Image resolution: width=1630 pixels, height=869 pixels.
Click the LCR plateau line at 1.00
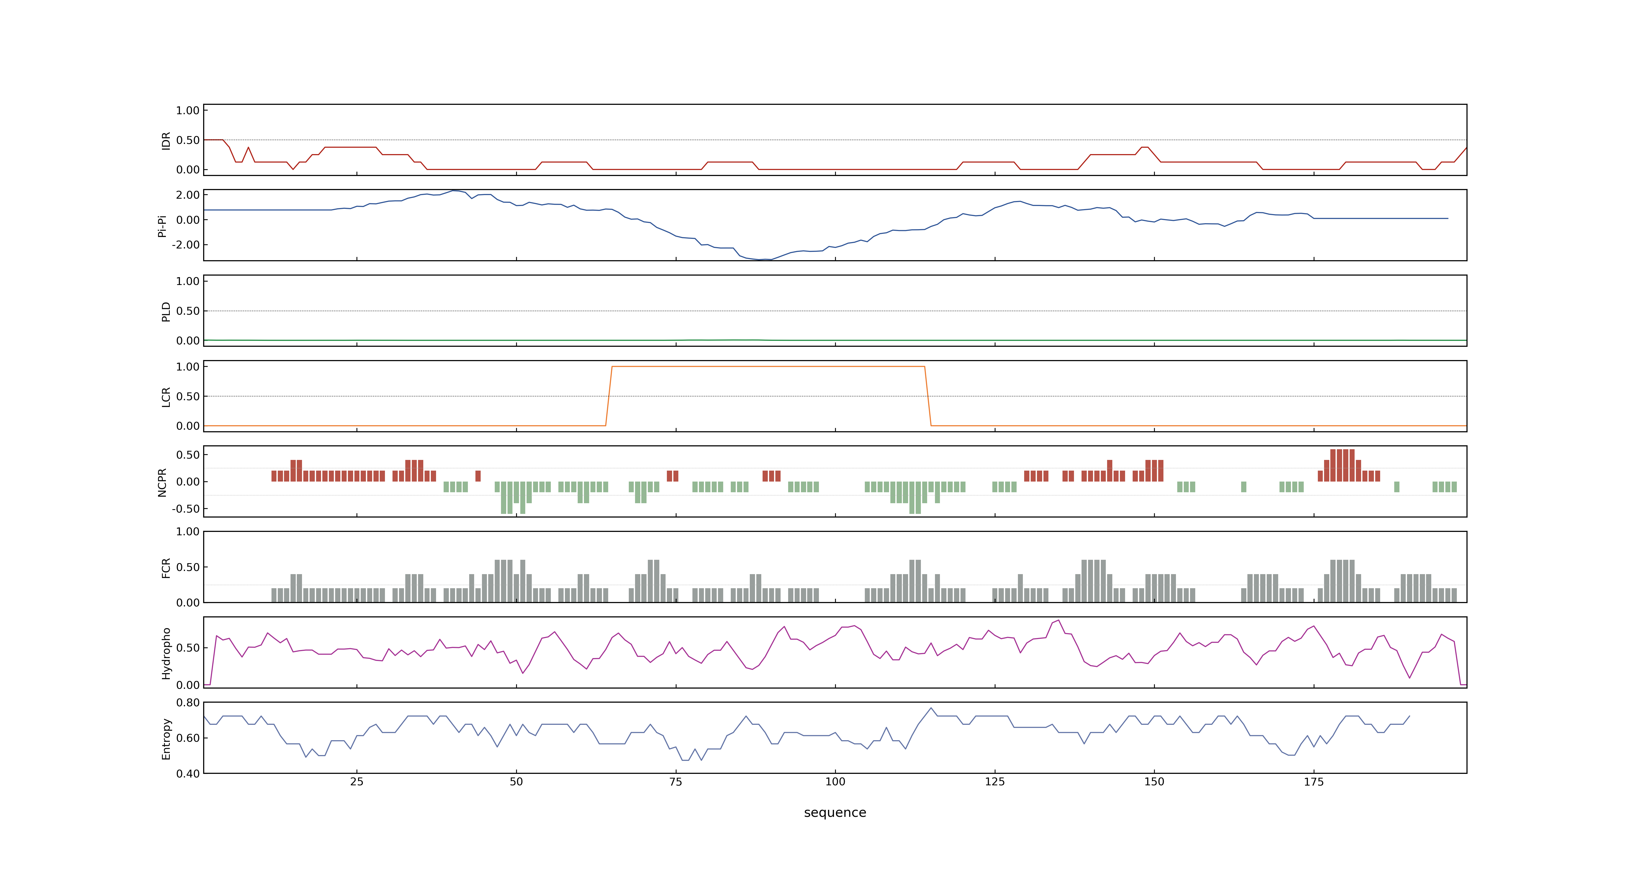click(x=768, y=367)
